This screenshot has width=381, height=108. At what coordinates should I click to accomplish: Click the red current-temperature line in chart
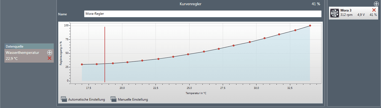105,54
